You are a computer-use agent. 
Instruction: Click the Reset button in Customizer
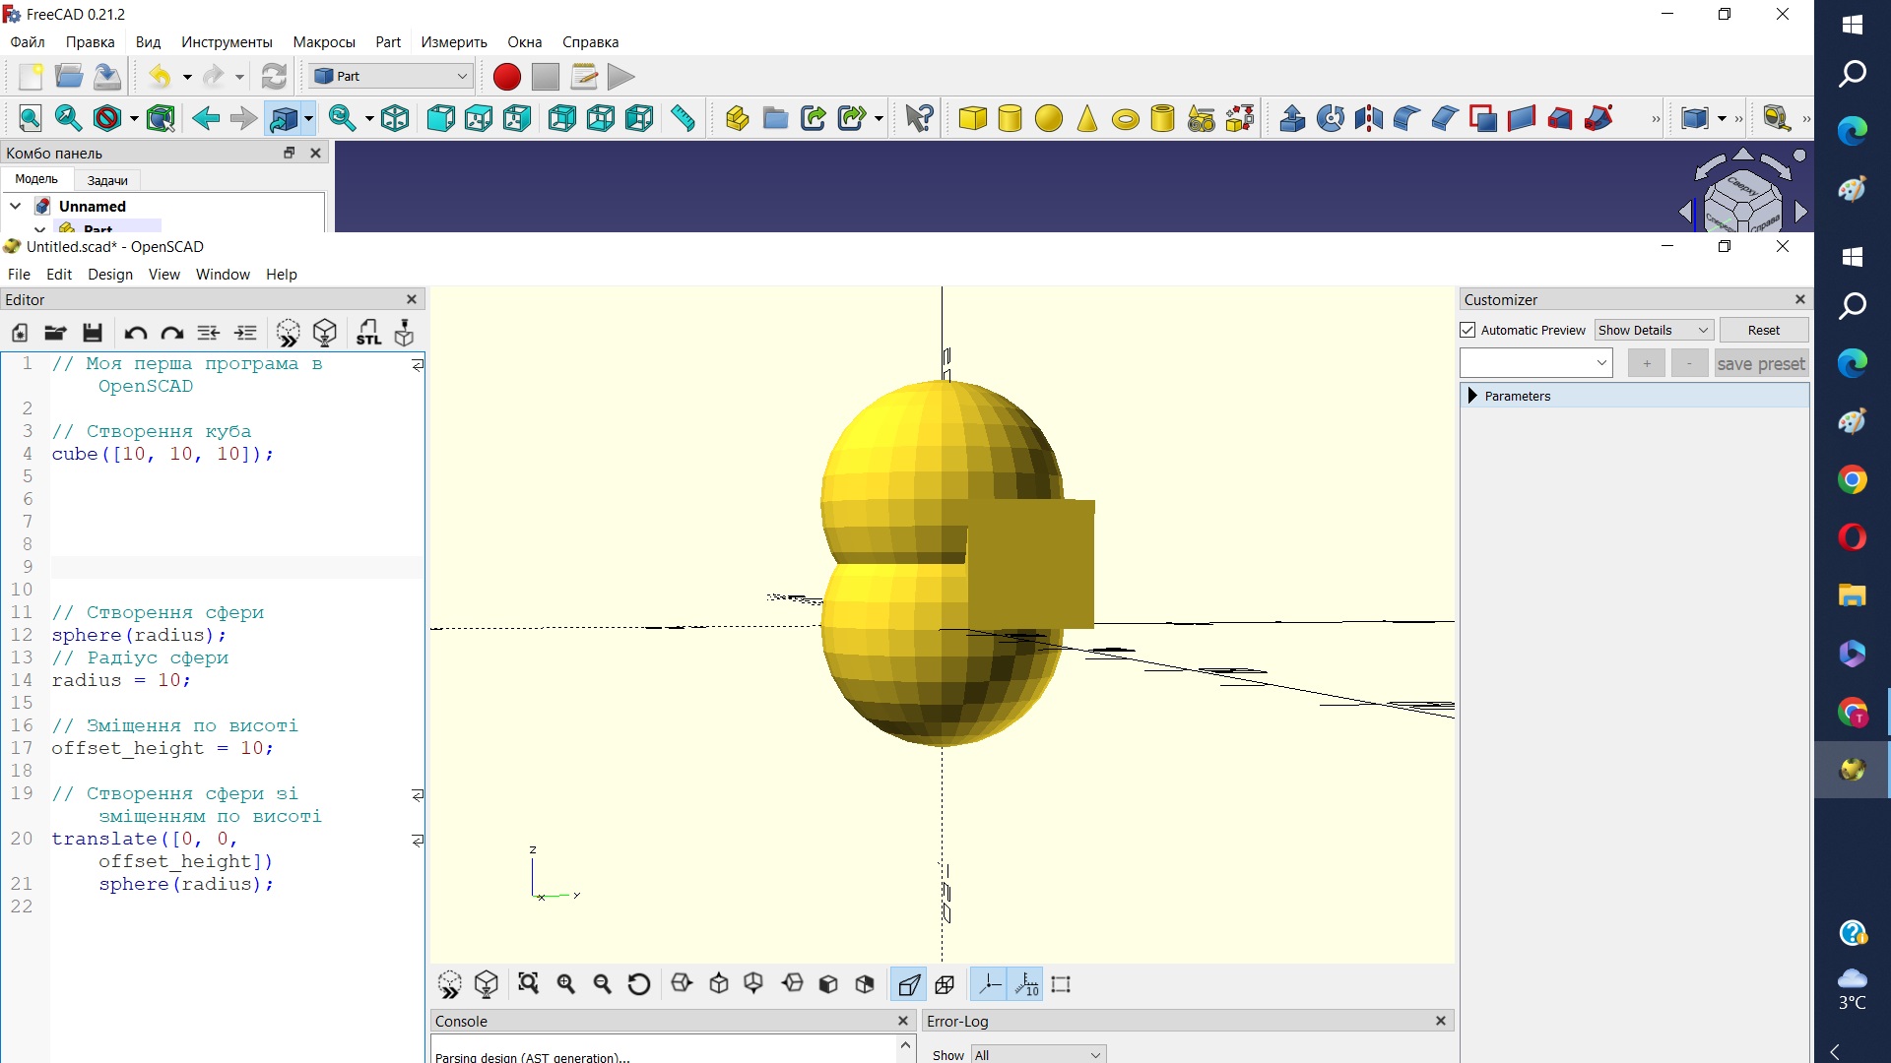(x=1763, y=331)
